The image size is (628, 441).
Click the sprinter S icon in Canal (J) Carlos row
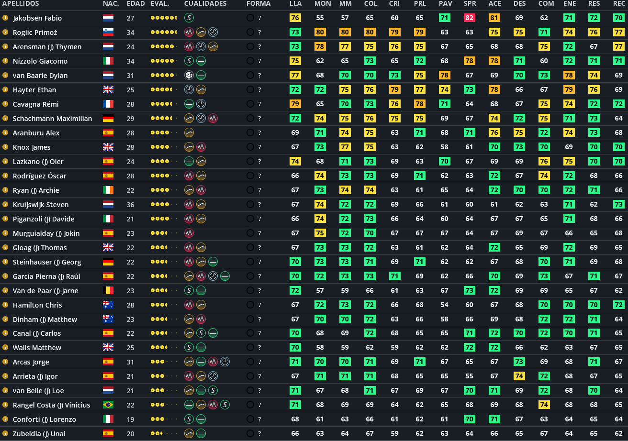tap(201, 333)
